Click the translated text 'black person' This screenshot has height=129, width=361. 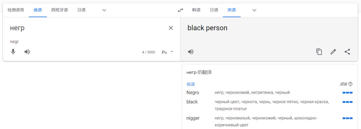[x=208, y=28]
